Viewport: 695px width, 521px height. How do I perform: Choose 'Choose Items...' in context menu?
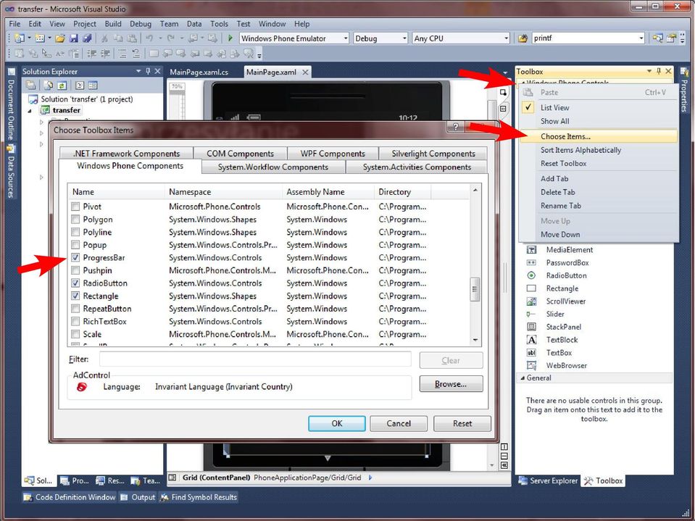tap(599, 136)
